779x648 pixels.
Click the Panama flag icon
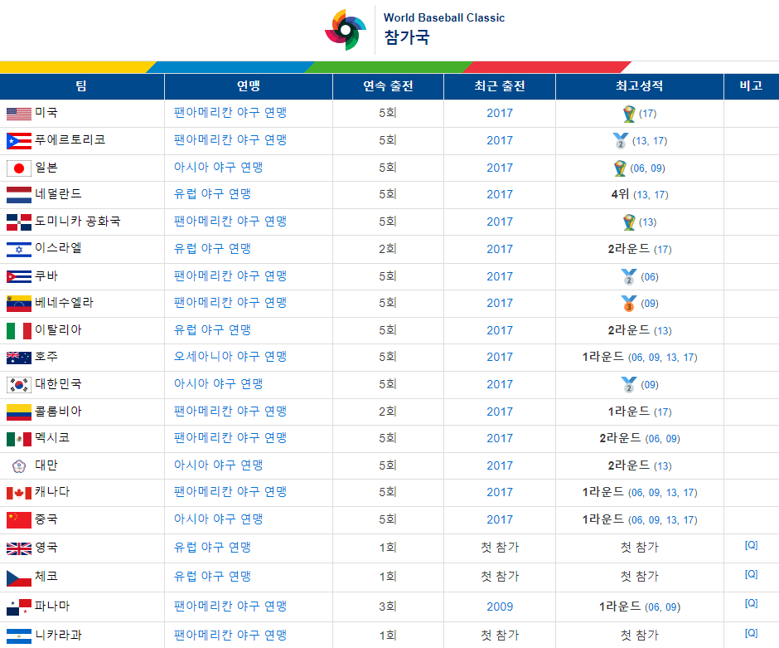[x=19, y=607]
